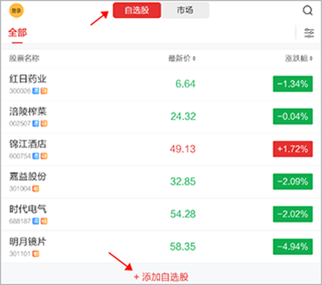Click orange badge beside code 600754
Image resolution: width=322 pixels, height=285 pixels.
point(44,156)
